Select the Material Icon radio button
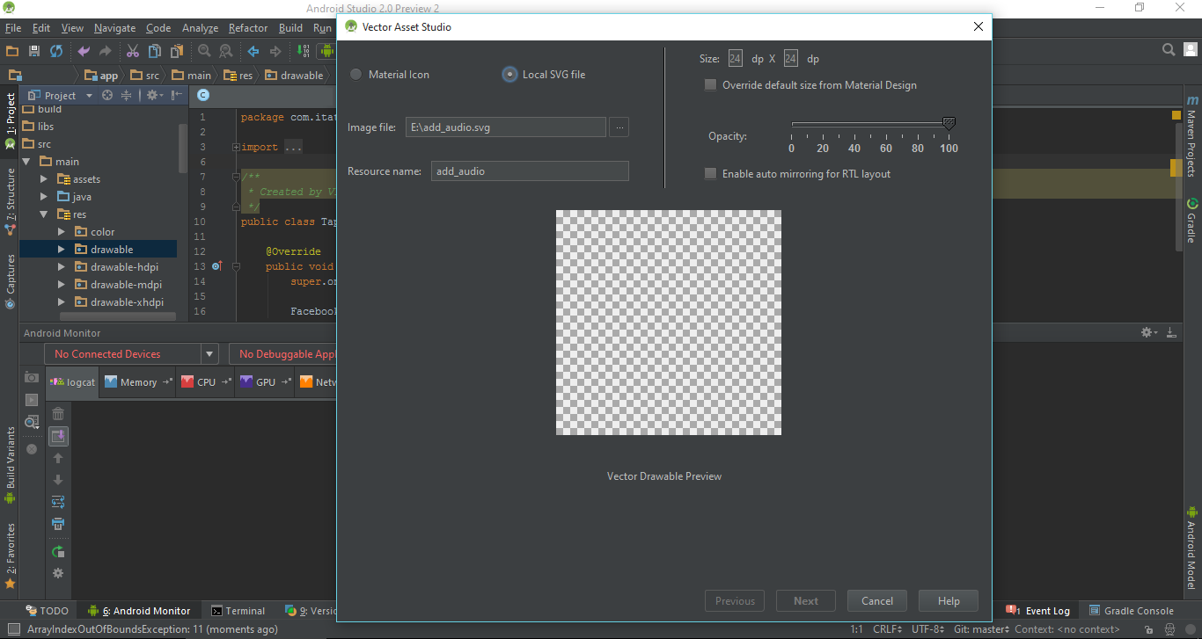The height and width of the screenshot is (639, 1202). pos(356,75)
